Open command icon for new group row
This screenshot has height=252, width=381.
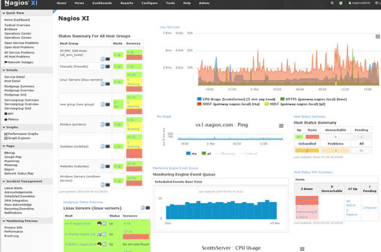[108, 104]
